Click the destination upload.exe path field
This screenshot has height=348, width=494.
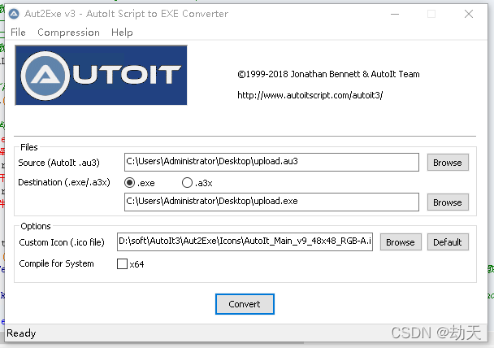271,202
